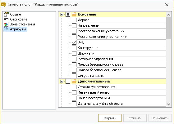Click the Абв icon next to Атрибуты
Screen dimensions: 174x124
coord(6,29)
